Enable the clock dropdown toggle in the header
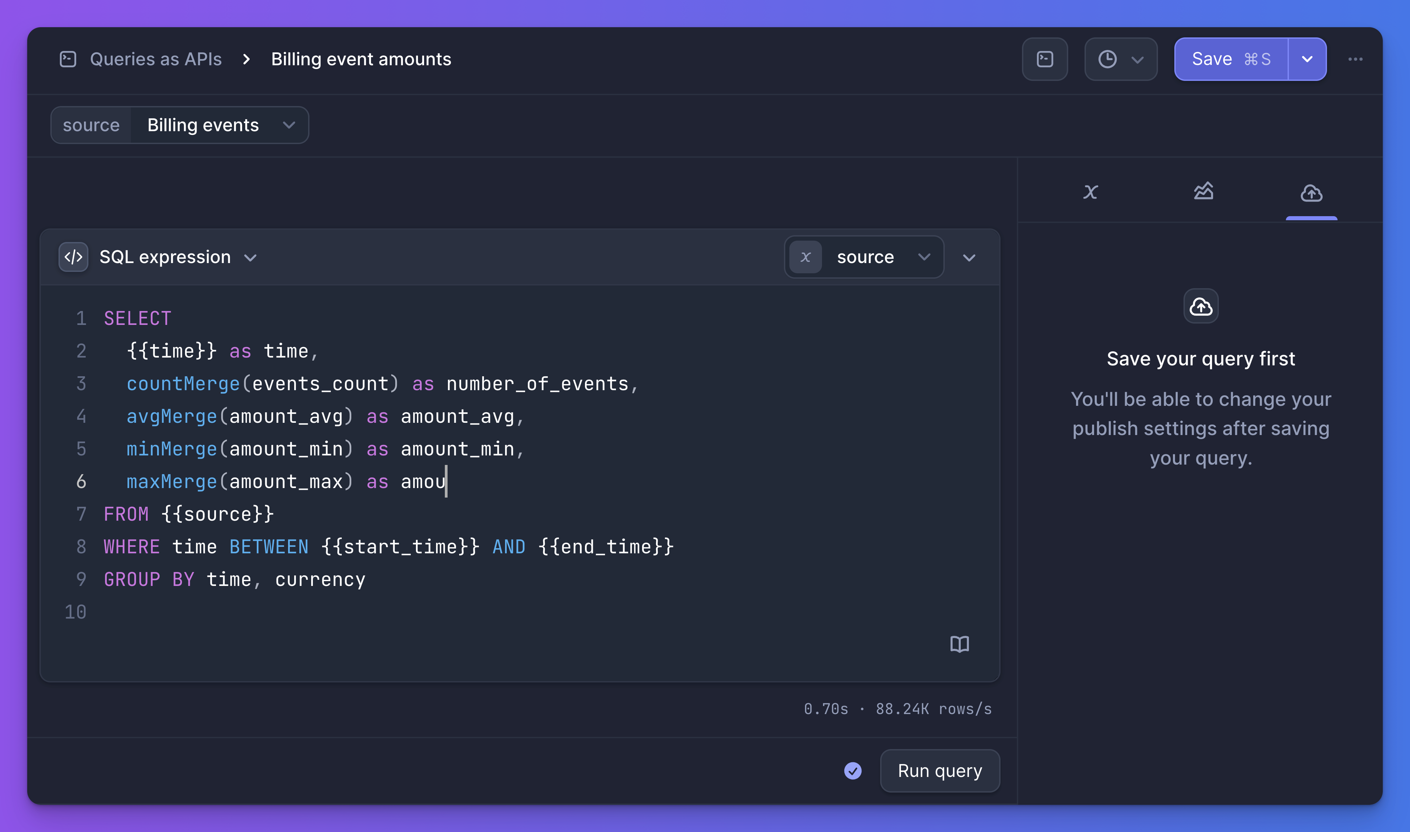Screen dimensions: 1410x832 click(1137, 58)
